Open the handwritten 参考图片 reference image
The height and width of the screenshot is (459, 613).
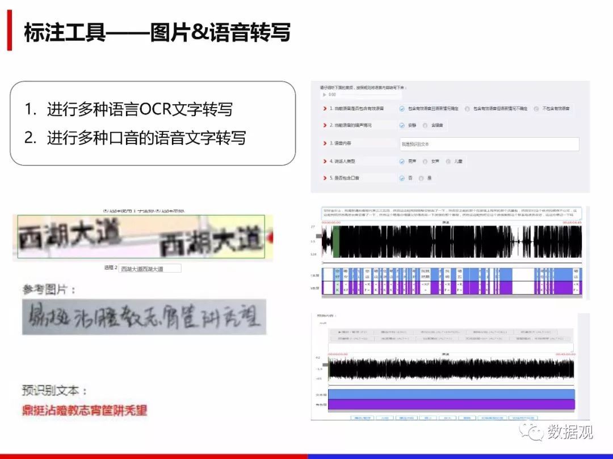144,317
